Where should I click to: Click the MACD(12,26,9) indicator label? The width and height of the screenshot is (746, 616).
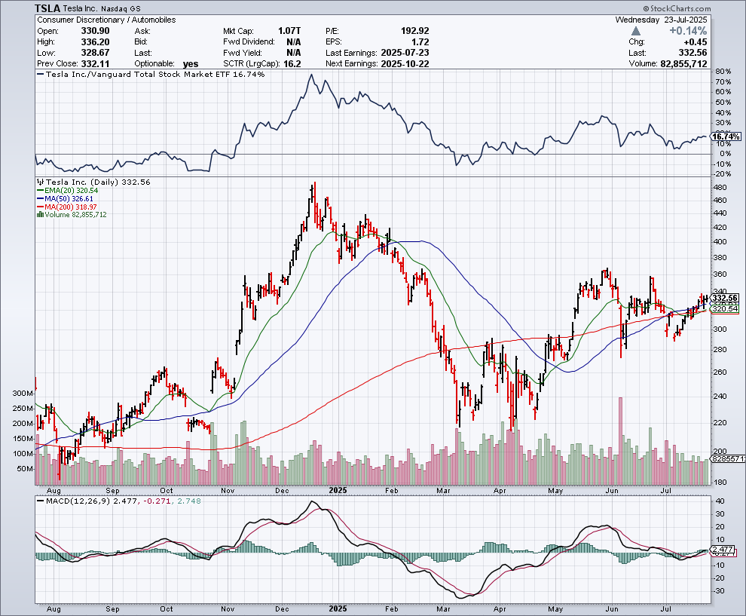[x=78, y=501]
